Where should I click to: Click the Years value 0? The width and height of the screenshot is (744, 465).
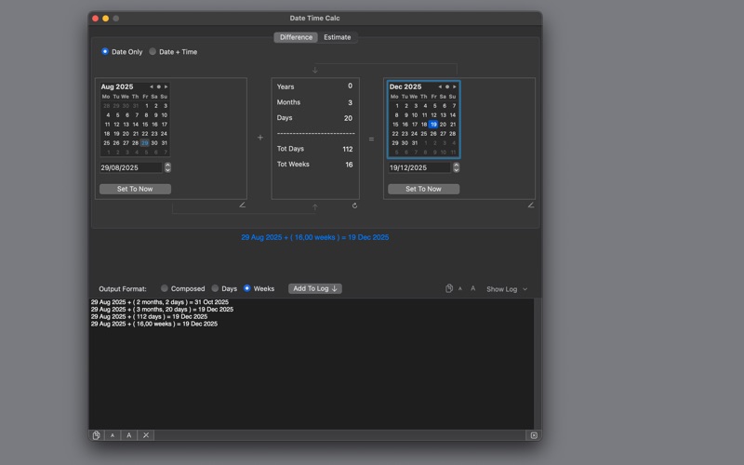[x=351, y=86]
